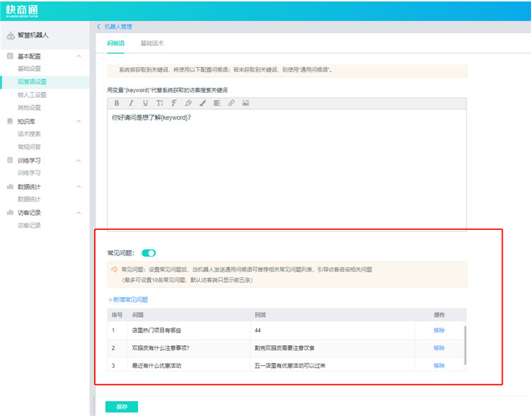Click the 序号 column header
531x416 pixels.
click(117, 315)
